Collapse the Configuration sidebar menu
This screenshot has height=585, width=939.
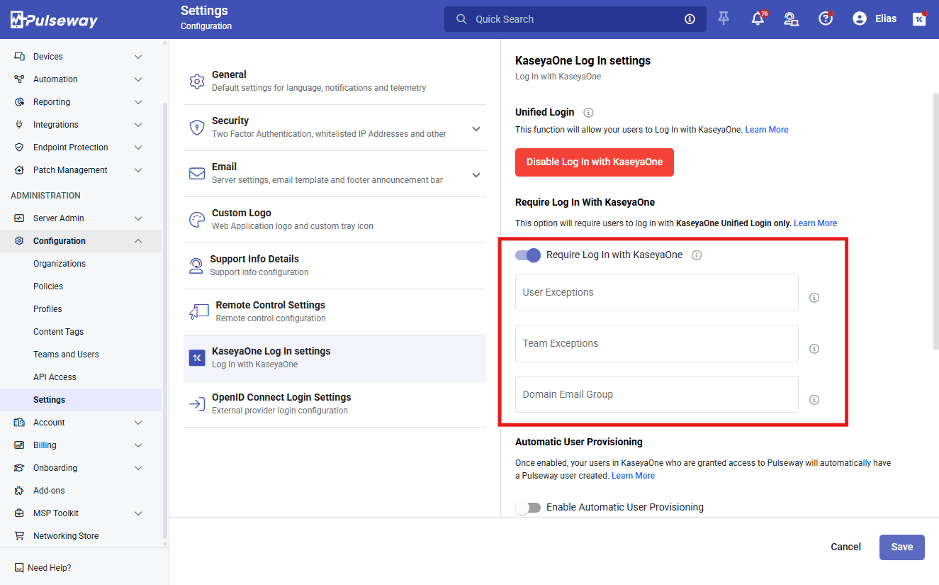(x=138, y=241)
